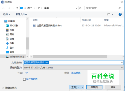Click the navigation pane scroll down arrow
The image size is (125, 91).
27,57
